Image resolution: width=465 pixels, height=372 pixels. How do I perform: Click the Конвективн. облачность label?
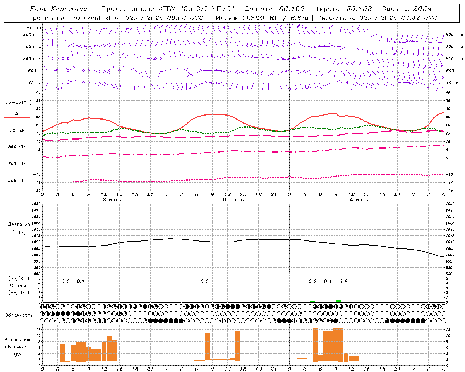19,343
